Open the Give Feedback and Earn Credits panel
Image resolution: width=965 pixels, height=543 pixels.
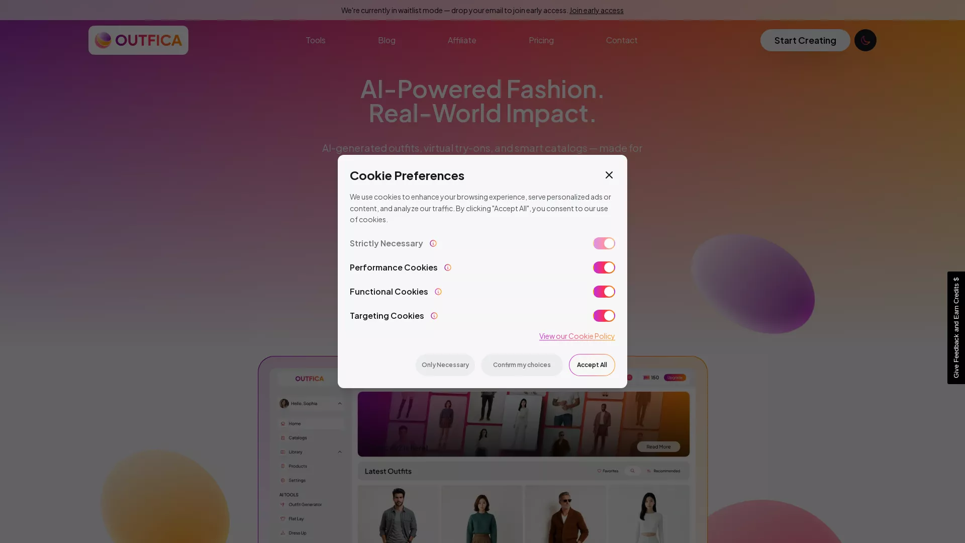[x=956, y=327]
